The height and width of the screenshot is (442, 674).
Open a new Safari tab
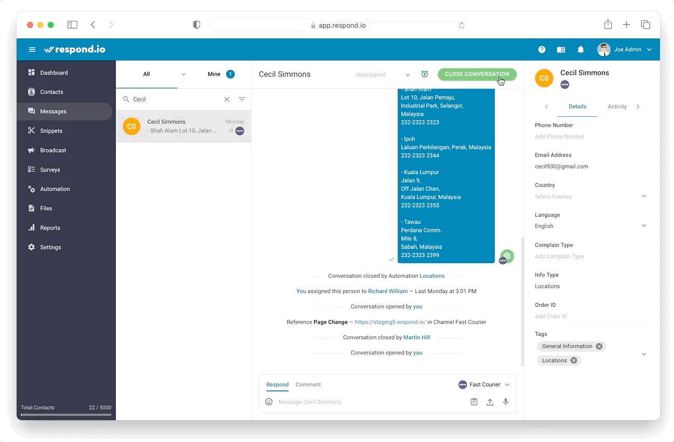click(626, 24)
